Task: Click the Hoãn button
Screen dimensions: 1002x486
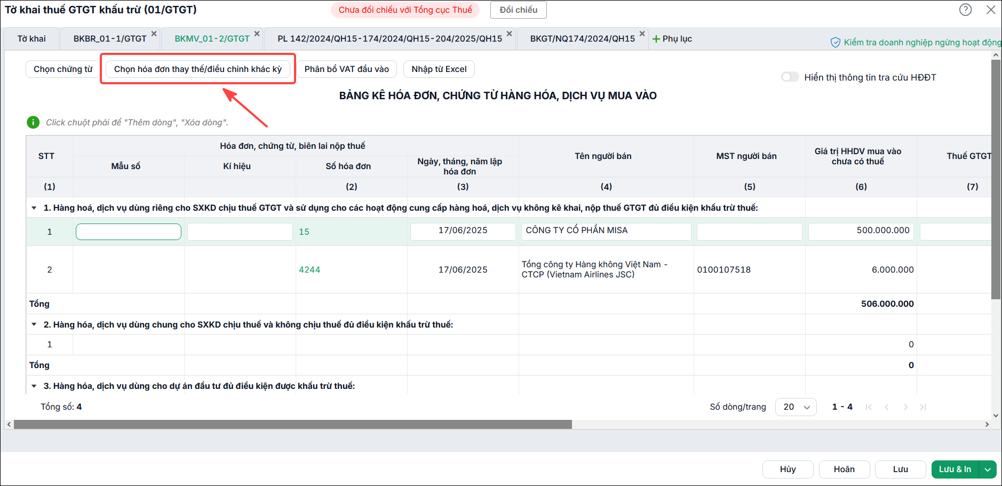Action: pyautogui.click(x=844, y=469)
